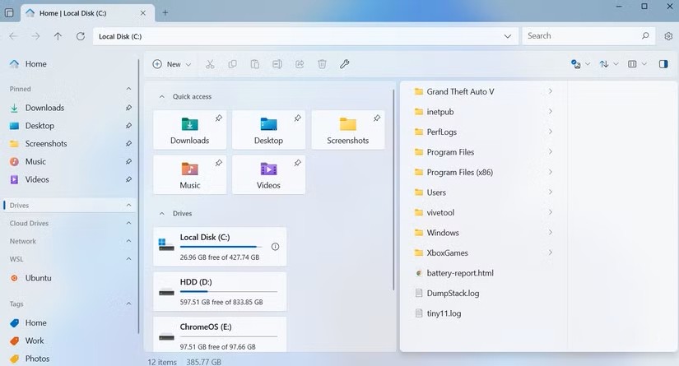The height and width of the screenshot is (366, 679).
Task: Open the Screenshots quick access tile
Action: [347, 130]
